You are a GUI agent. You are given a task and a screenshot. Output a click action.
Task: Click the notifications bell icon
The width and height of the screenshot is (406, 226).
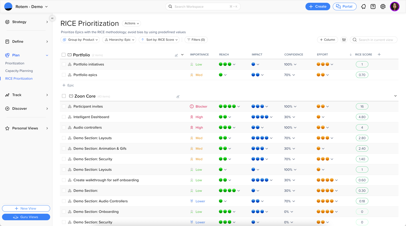click(363, 7)
